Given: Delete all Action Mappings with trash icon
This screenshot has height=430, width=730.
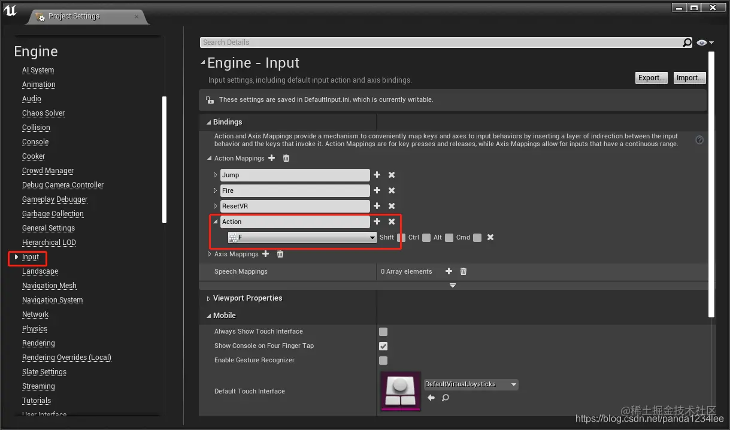Looking at the screenshot, I should (286, 158).
